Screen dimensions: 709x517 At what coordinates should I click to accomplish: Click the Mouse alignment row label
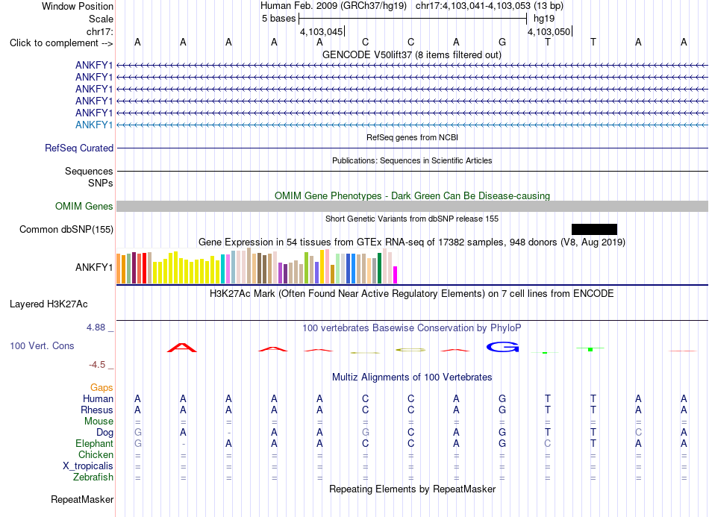(x=99, y=421)
